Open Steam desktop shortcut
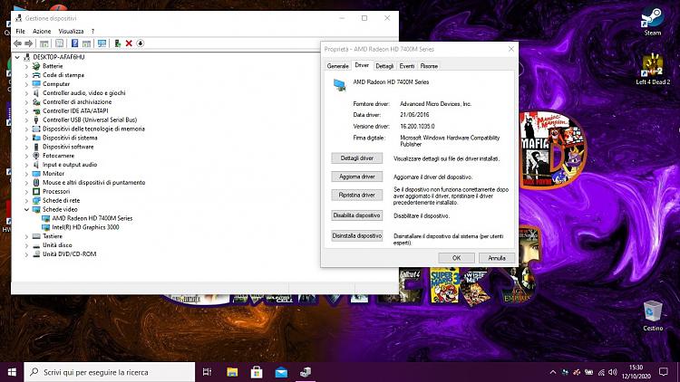Image resolution: width=680 pixels, height=382 pixels. [x=652, y=23]
